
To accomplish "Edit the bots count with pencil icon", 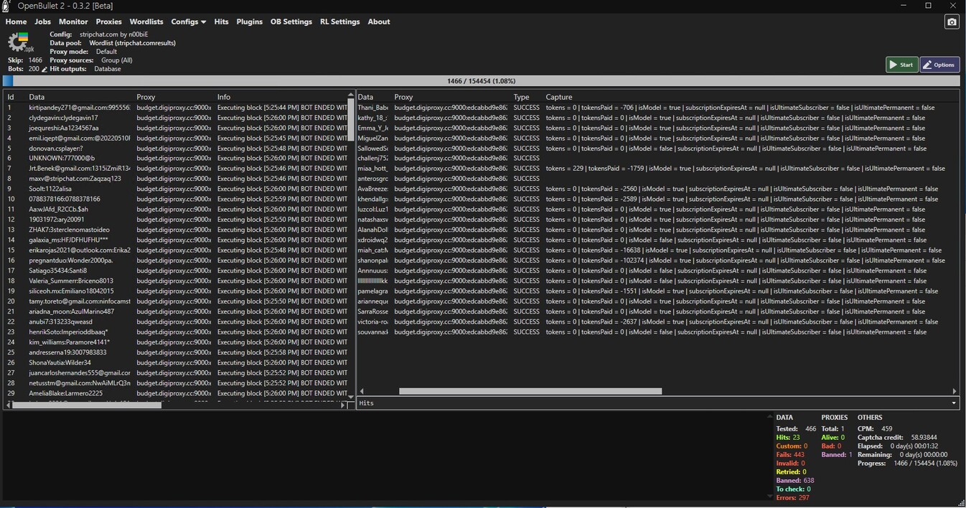I will pos(44,70).
